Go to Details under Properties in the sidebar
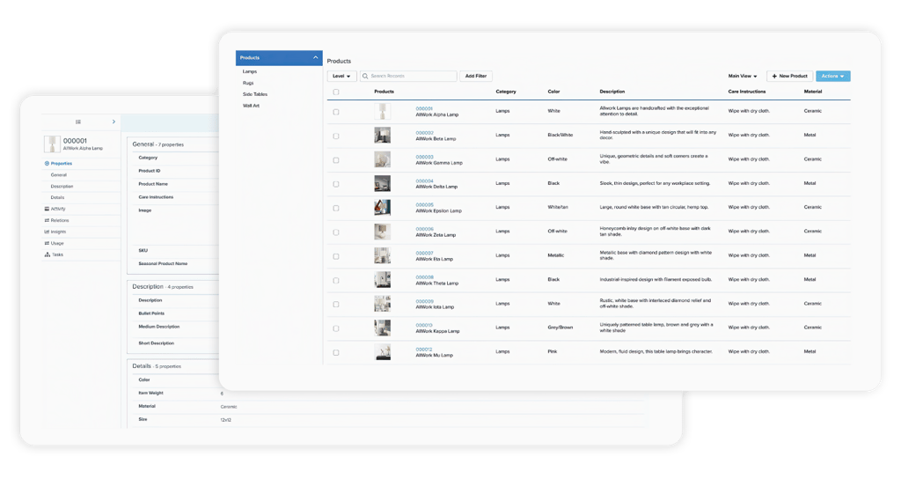 click(57, 197)
